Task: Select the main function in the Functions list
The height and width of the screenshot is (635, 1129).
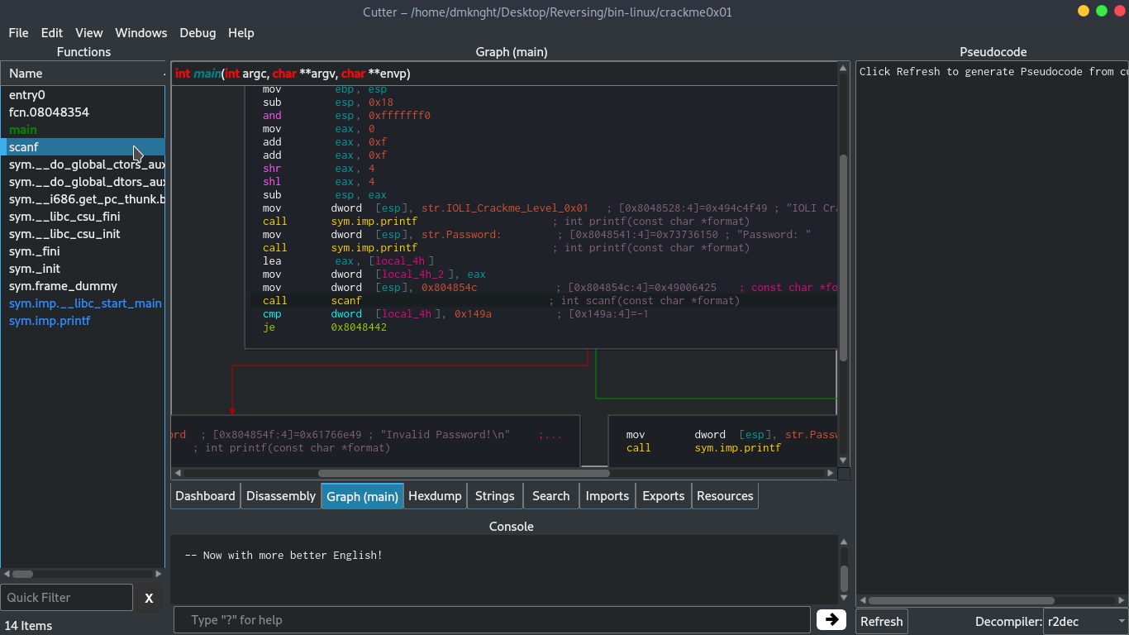Action: click(x=22, y=129)
